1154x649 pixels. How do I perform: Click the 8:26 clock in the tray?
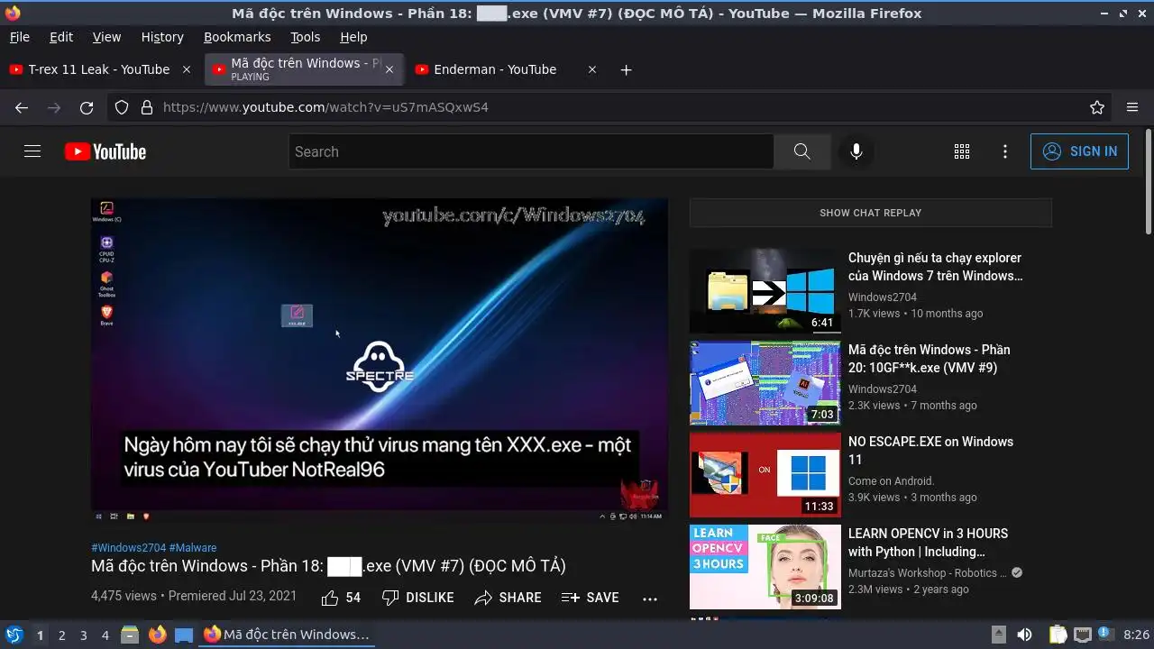click(x=1137, y=635)
